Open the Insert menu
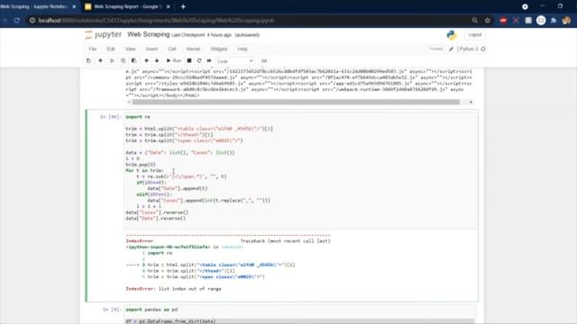Screen dimensions: 577x324 coord(151,49)
